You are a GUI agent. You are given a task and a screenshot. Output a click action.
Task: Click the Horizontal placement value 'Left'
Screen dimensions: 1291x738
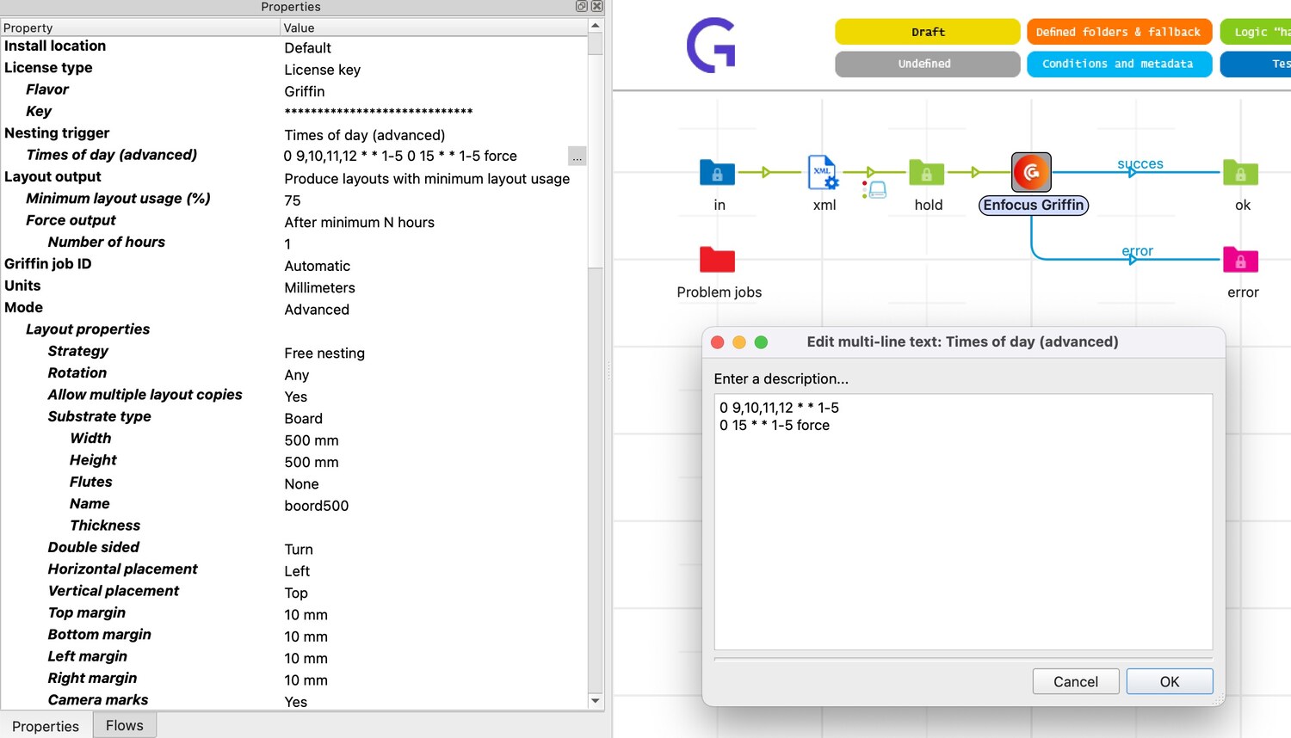coord(297,571)
